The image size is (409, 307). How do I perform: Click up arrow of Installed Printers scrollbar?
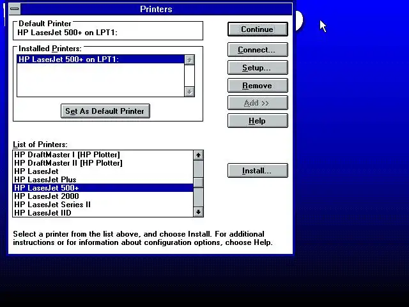(189, 59)
